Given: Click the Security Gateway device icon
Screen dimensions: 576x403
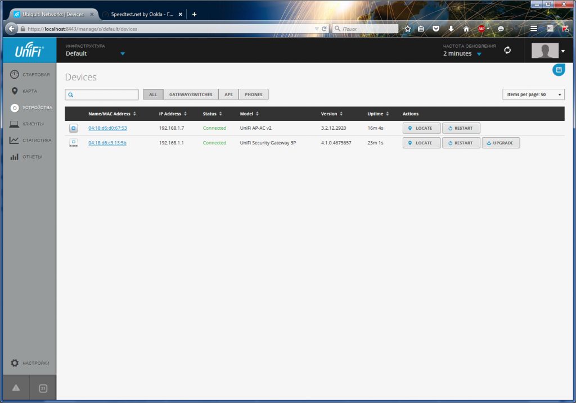Looking at the screenshot, I should click(73, 143).
